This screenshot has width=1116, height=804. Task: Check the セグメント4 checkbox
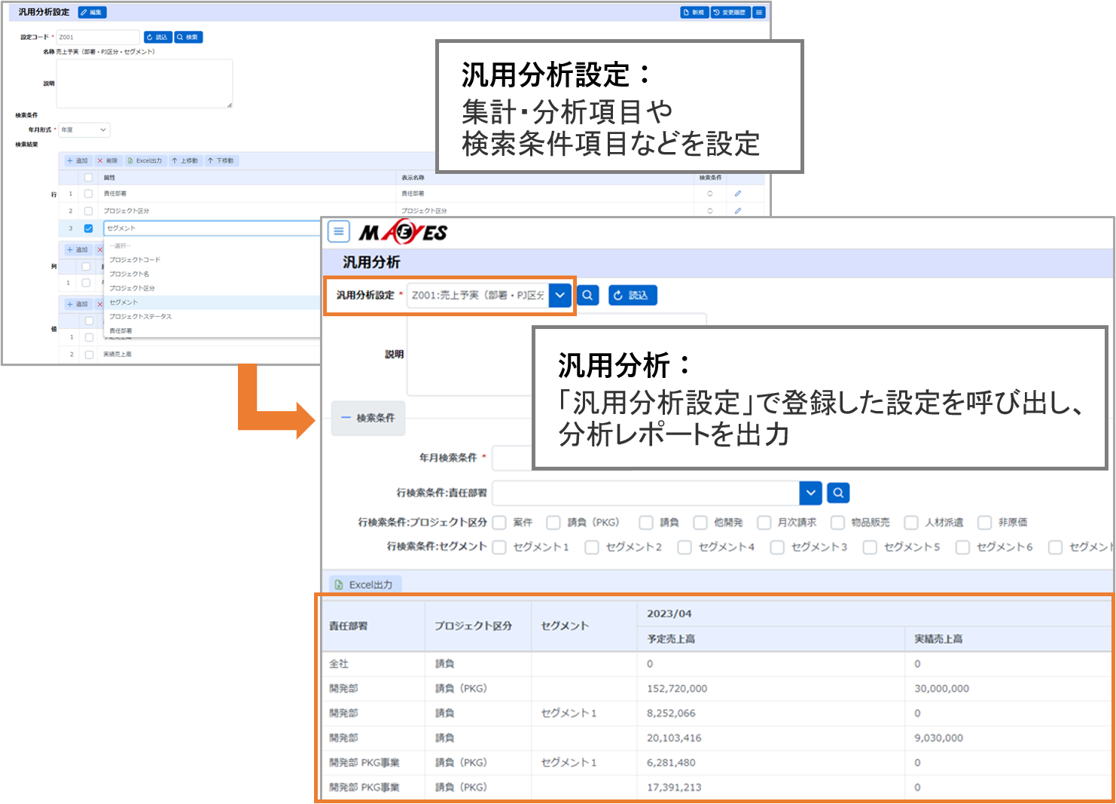pos(685,547)
